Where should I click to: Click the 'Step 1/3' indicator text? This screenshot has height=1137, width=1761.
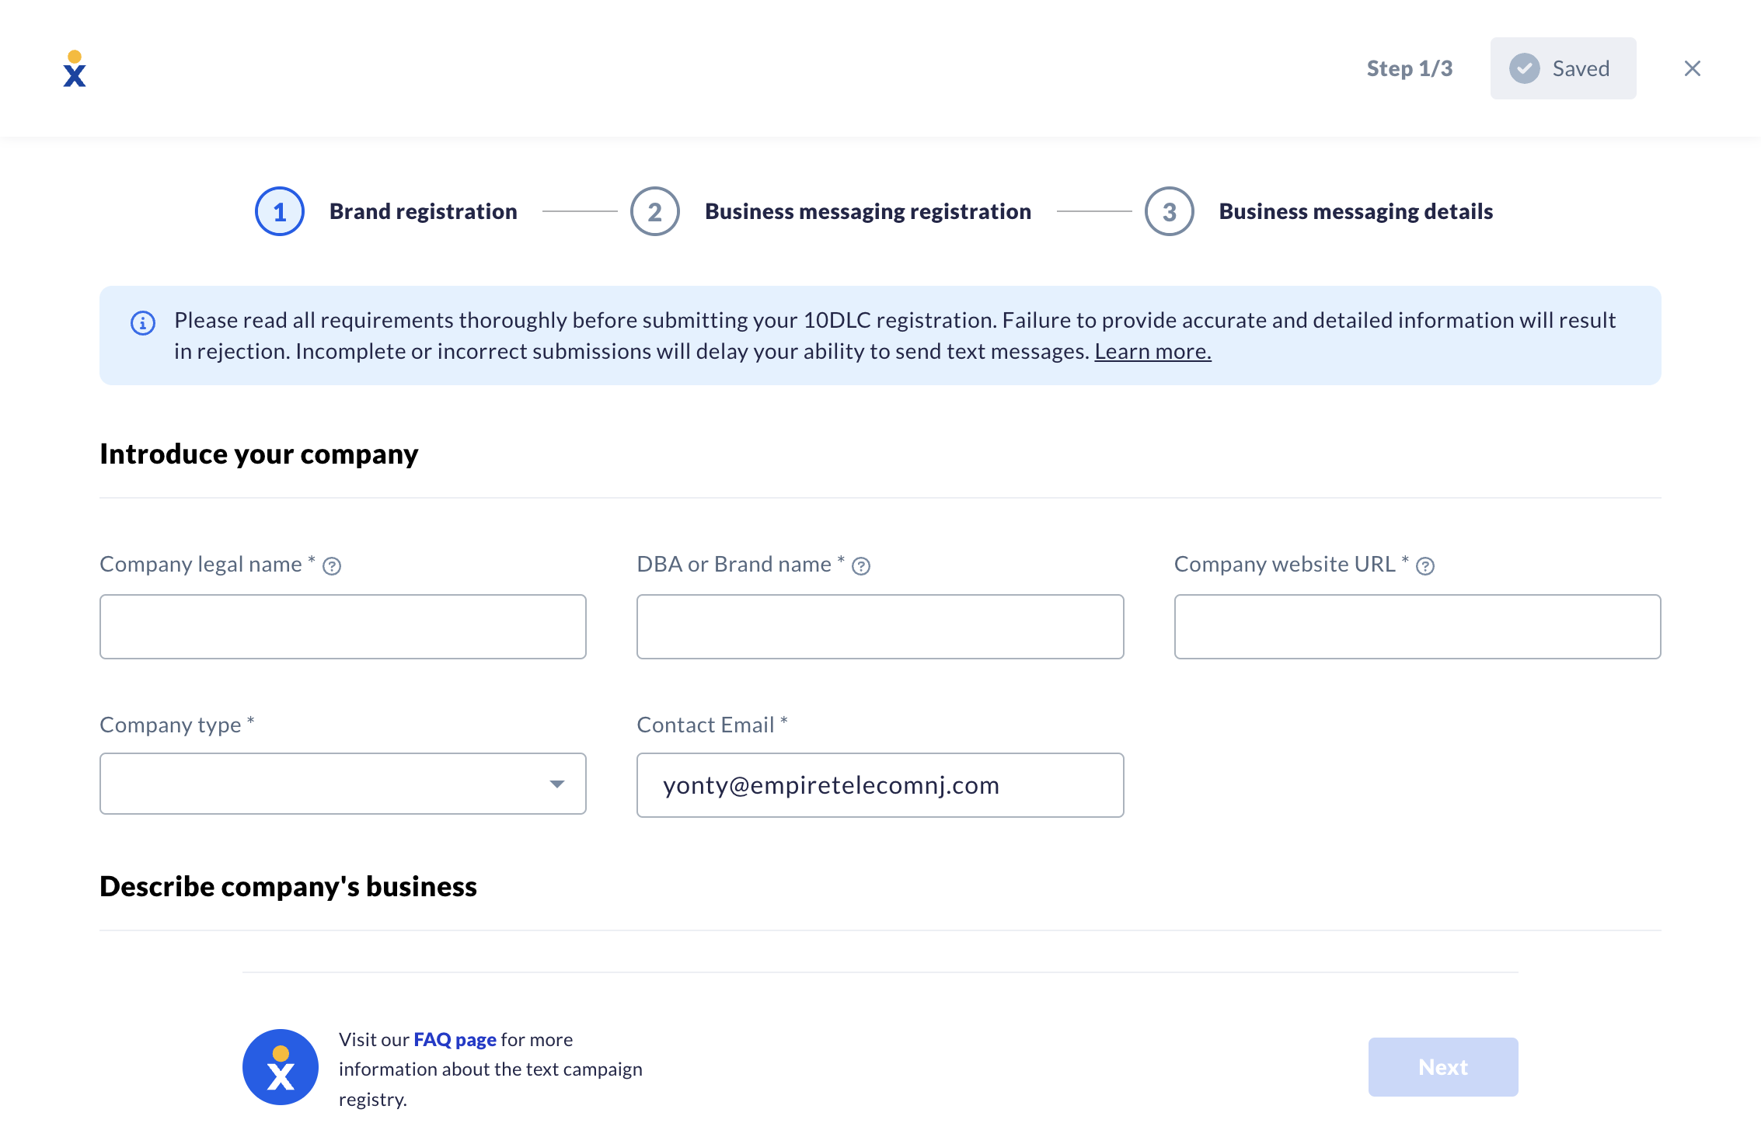point(1410,68)
